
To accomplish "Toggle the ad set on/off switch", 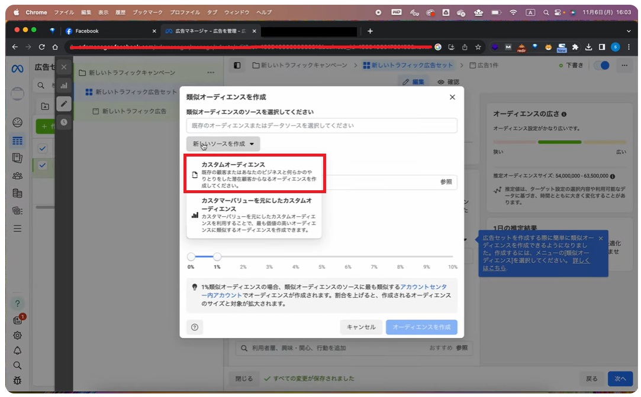I will tap(602, 66).
